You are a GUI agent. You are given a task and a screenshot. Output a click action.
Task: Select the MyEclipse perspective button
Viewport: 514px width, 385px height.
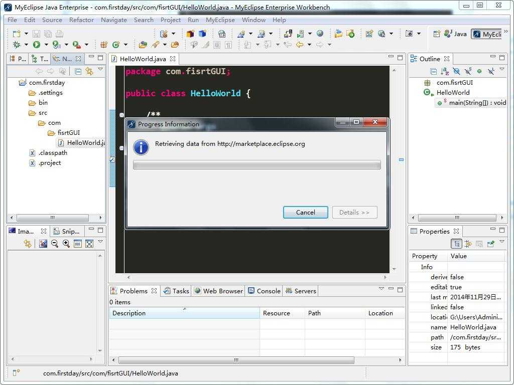pos(487,34)
